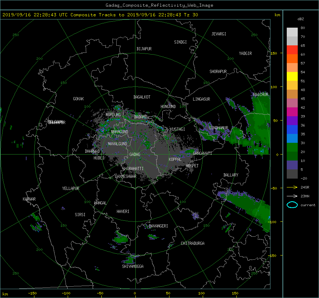Viewport: 319px width, 298px height.
Task: Select the light gray 80 dBZ swatch
Action: pos(292,32)
